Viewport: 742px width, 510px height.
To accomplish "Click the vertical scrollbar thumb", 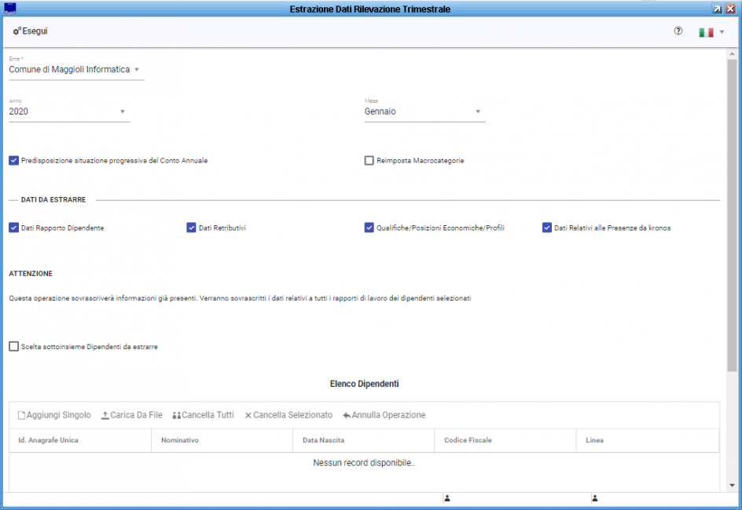I will [732, 215].
